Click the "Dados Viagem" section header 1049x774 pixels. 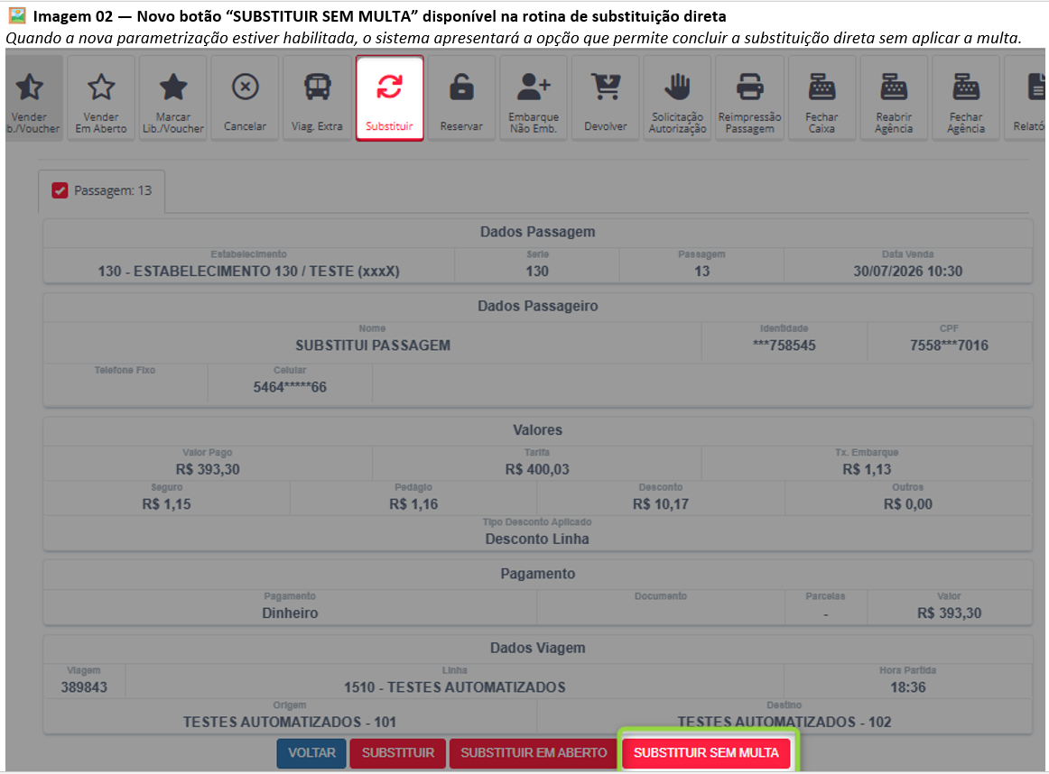point(538,648)
